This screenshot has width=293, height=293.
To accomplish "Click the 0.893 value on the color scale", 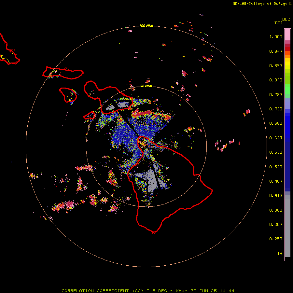I will coord(276,65).
